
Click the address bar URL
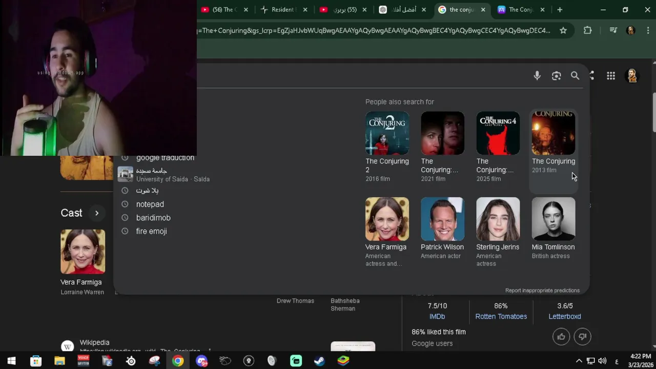(x=374, y=30)
